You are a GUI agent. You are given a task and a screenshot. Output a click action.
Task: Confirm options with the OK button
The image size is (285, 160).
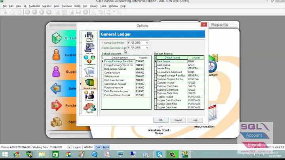click(161, 120)
